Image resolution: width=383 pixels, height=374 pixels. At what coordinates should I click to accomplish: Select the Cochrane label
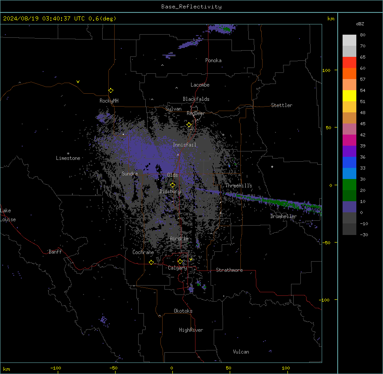tap(143, 252)
